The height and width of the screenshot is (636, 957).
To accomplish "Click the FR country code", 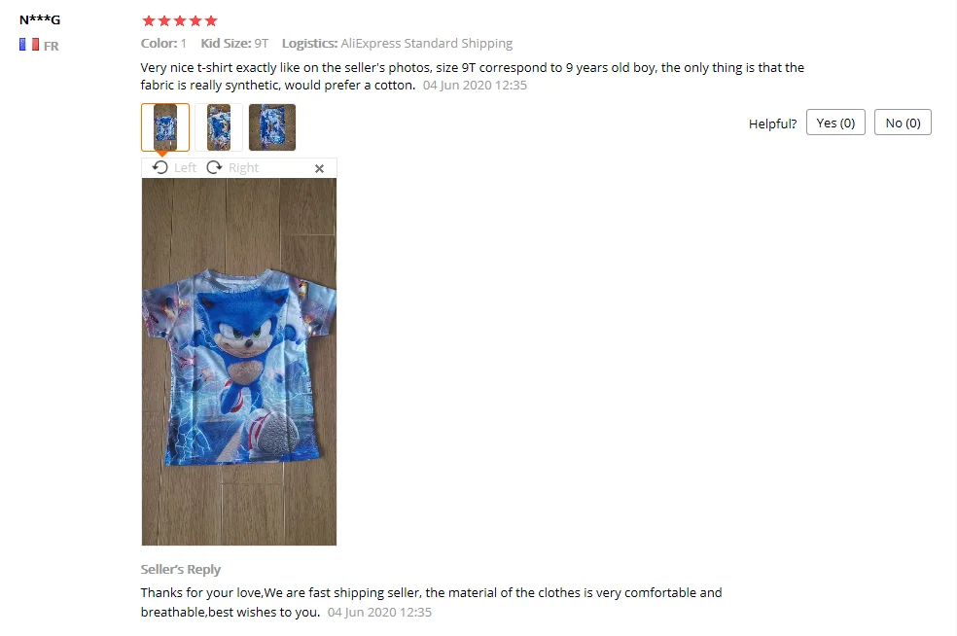I will click(x=52, y=46).
